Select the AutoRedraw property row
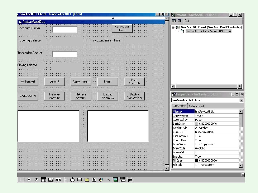The height and width of the screenshot is (193, 258). pyautogui.click(x=206, y=120)
